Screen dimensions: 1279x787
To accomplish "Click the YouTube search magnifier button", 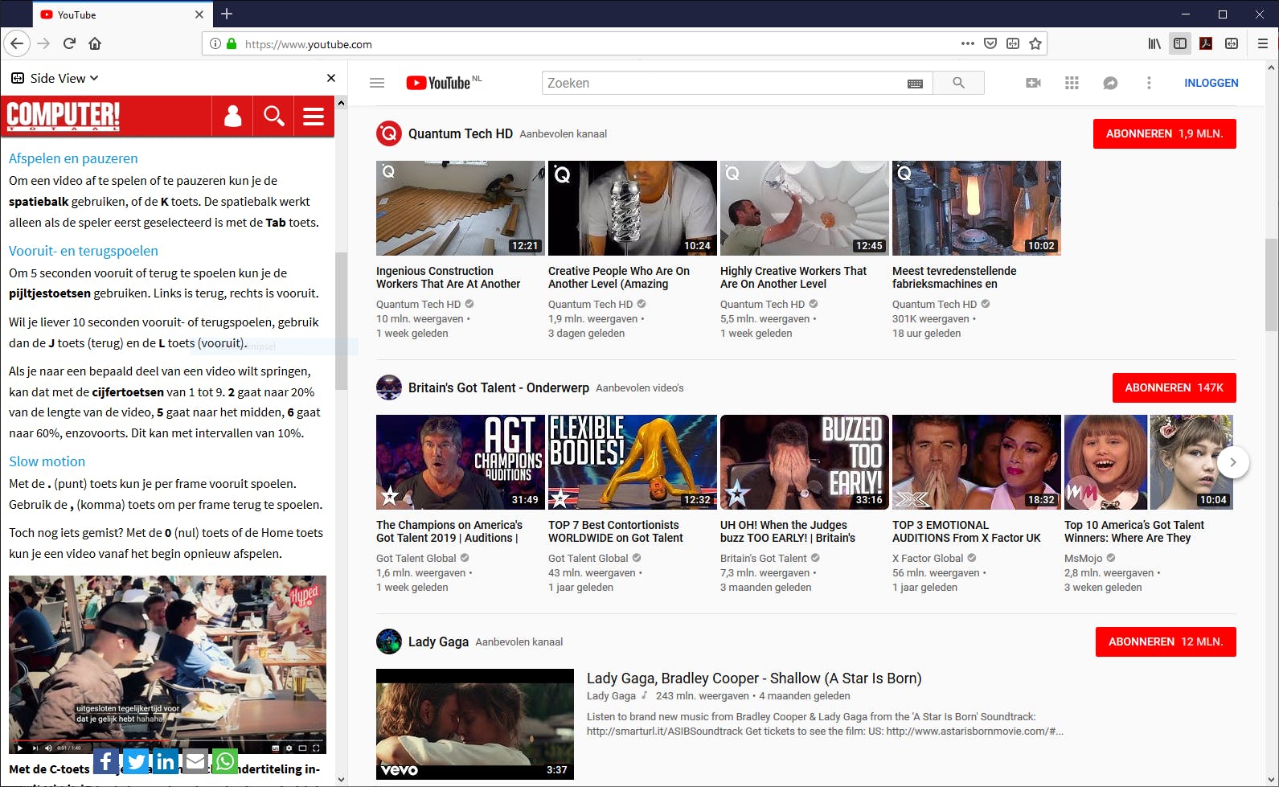I will click(958, 83).
